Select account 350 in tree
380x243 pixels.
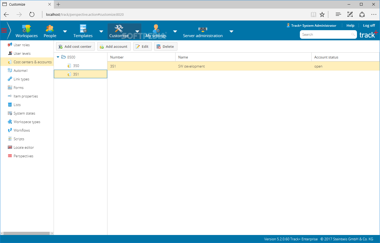pyautogui.click(x=80, y=66)
